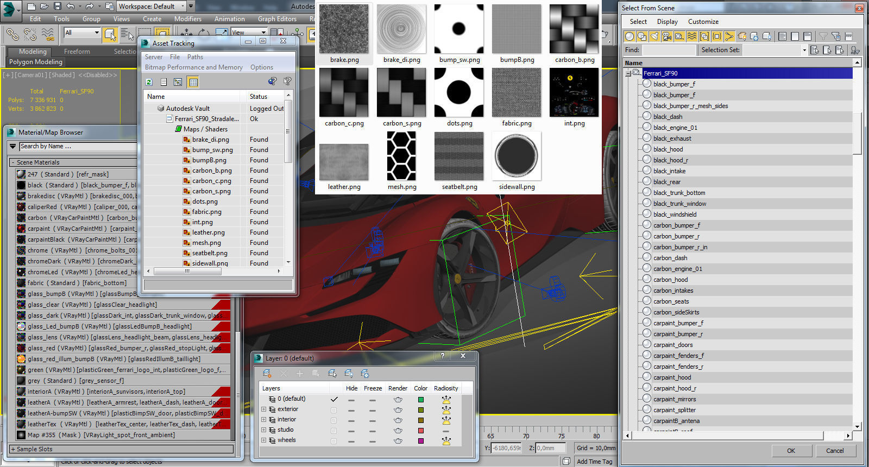Click Cancel in Select From Scene

pos(835,451)
